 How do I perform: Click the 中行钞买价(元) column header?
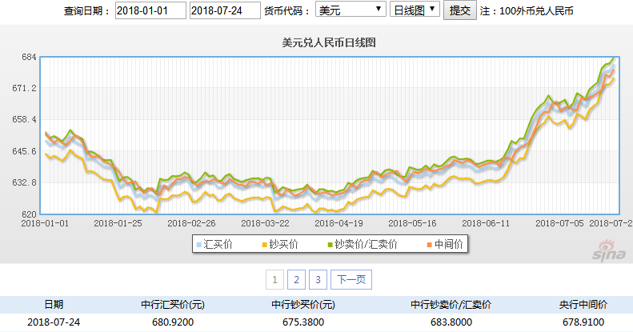click(x=303, y=305)
